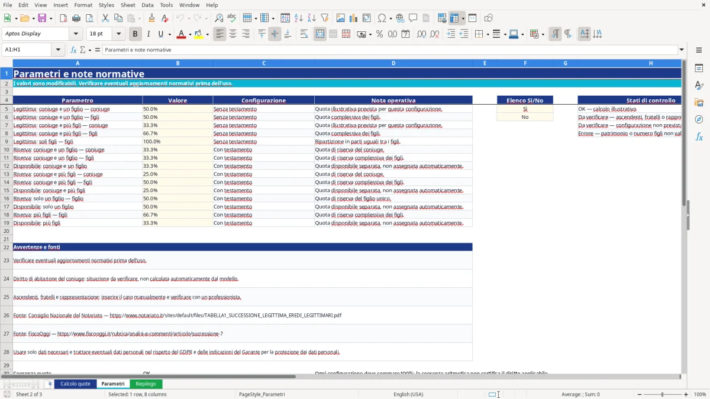Print the spreadsheet with the printer icon
The width and height of the screenshot is (710, 399).
pos(76,18)
